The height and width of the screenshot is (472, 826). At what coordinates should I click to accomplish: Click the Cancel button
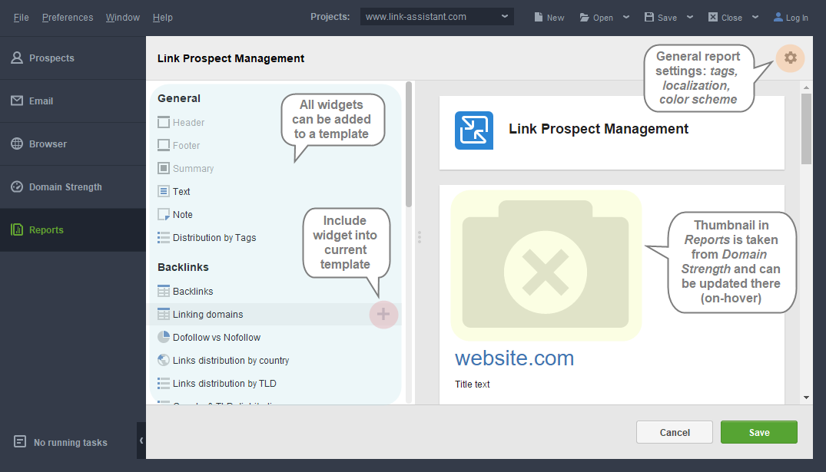[675, 433]
